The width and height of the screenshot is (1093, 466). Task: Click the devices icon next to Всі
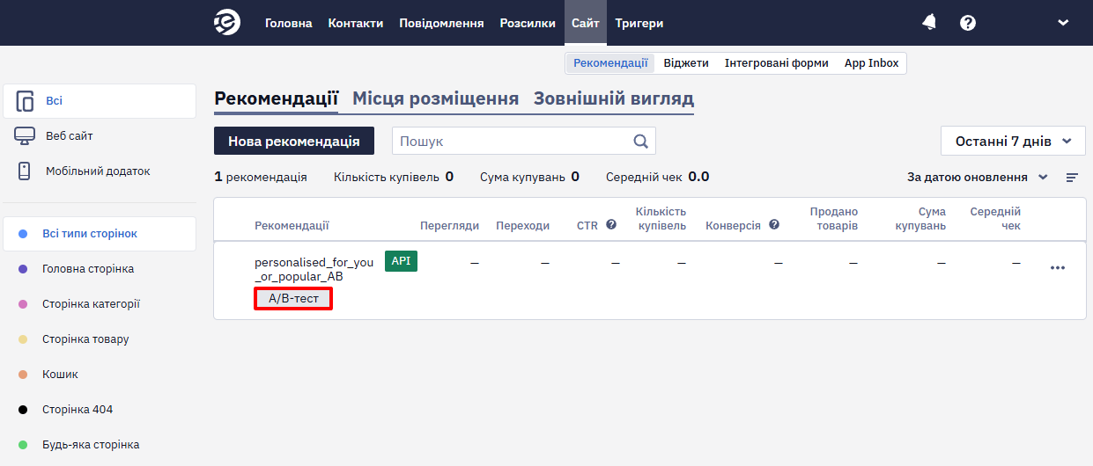click(x=25, y=101)
